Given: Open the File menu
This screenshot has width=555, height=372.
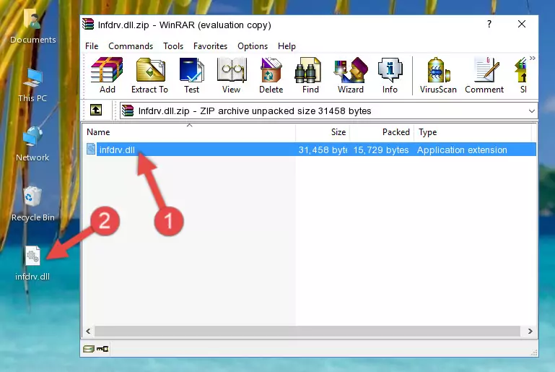Looking at the screenshot, I should pyautogui.click(x=92, y=46).
